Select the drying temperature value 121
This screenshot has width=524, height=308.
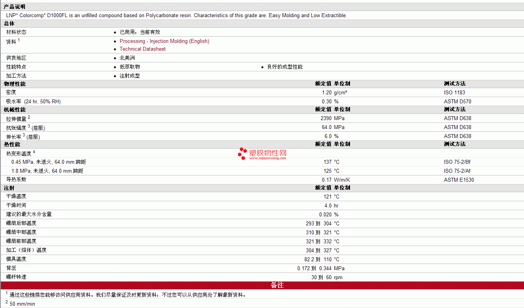(x=328, y=197)
